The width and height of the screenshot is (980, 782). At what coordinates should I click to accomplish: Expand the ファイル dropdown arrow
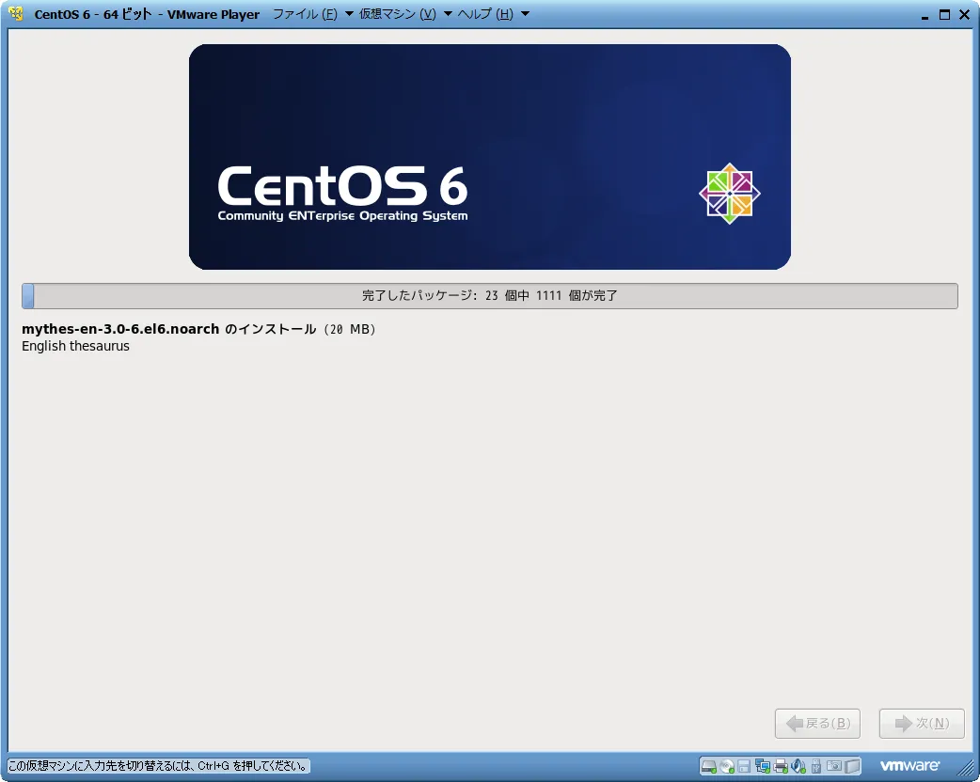(x=349, y=14)
